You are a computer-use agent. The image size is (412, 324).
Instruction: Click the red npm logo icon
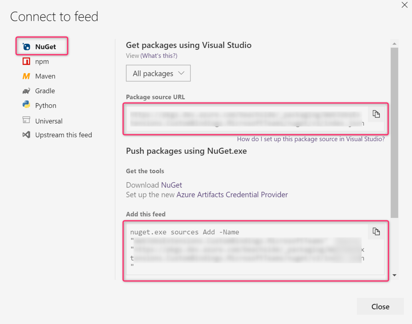click(x=26, y=62)
